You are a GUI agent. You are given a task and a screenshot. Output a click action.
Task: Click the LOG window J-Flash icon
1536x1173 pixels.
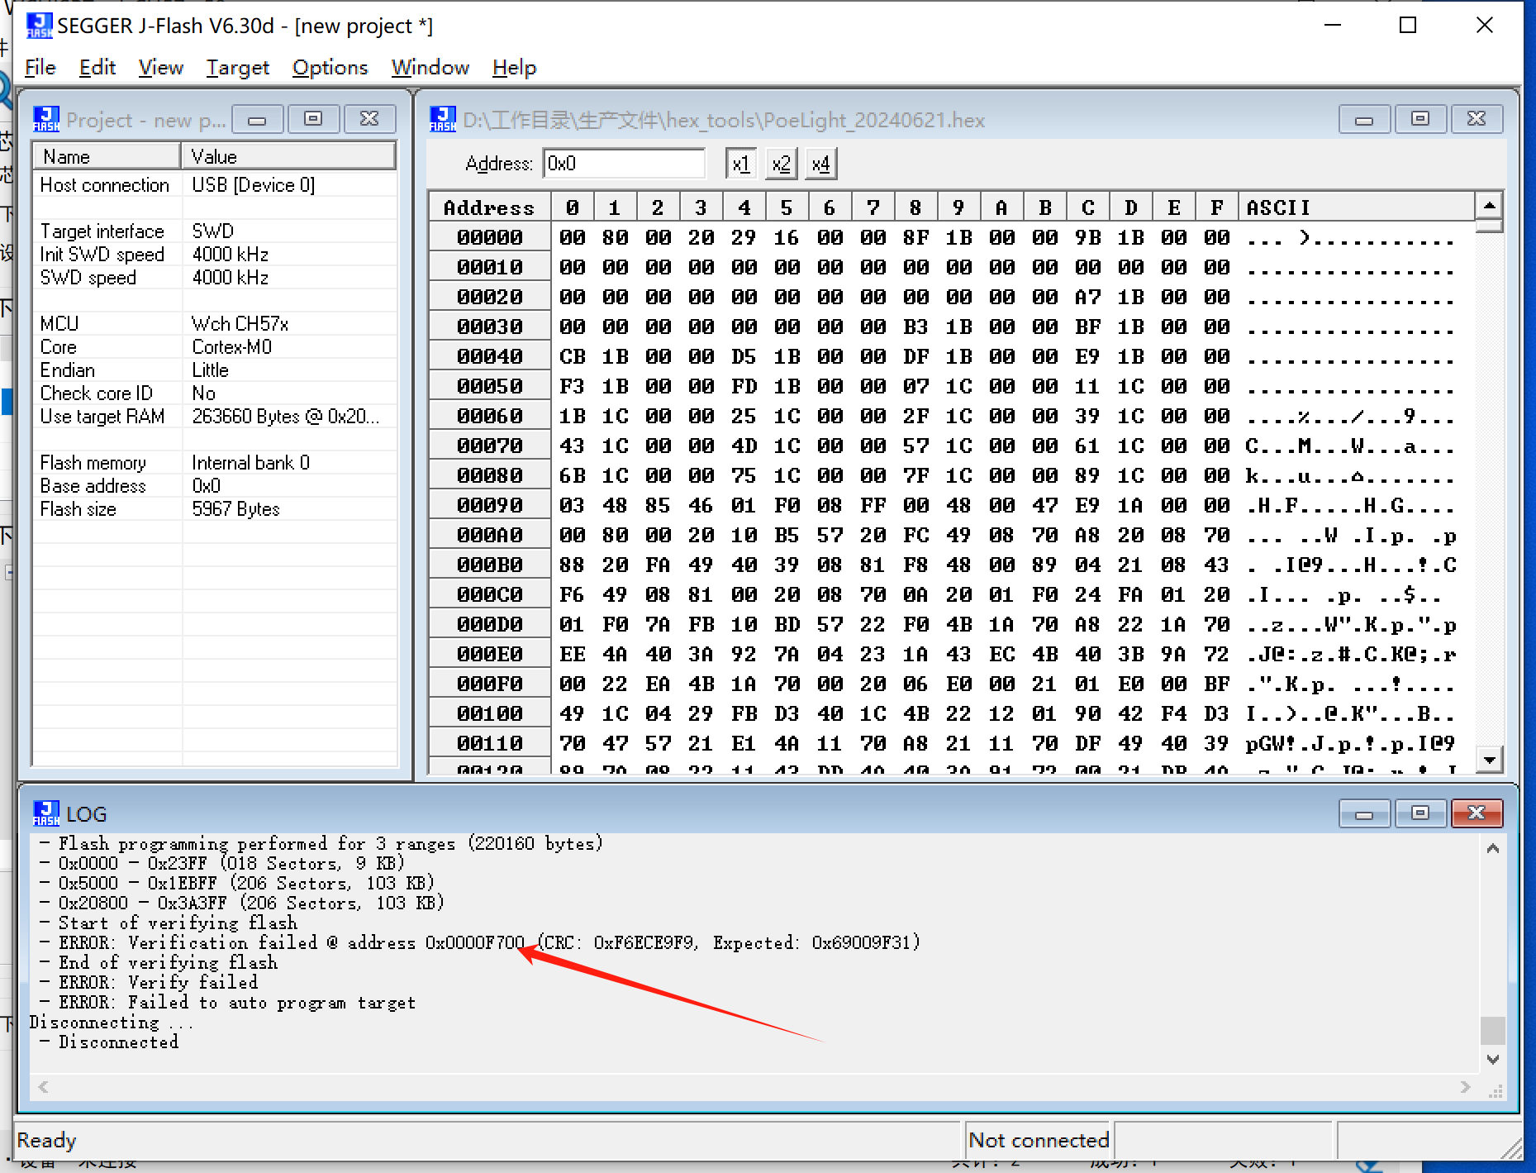pos(46,813)
